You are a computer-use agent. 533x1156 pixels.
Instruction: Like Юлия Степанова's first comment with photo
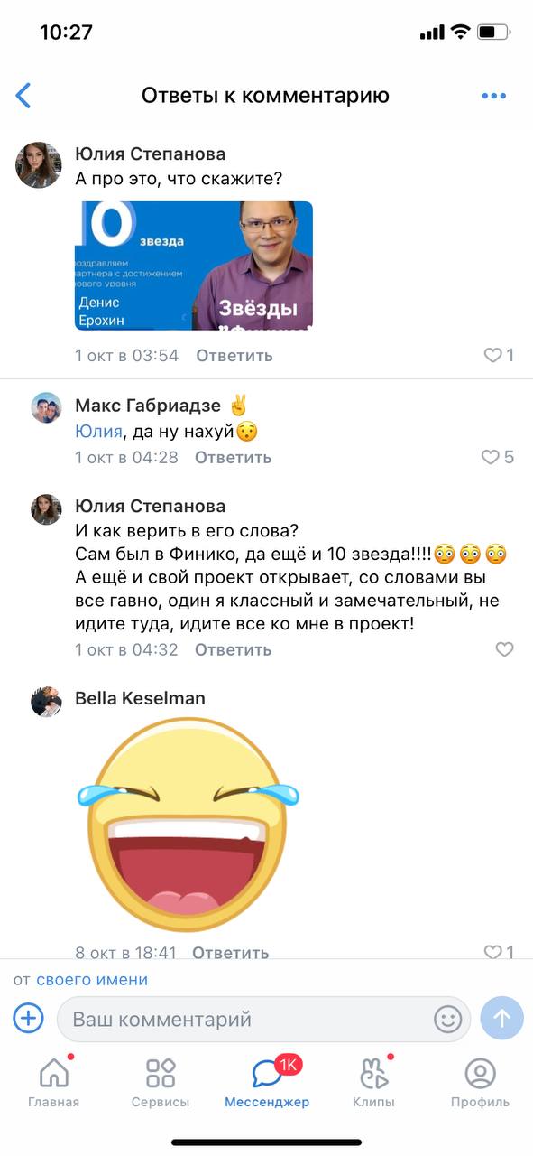499,355
